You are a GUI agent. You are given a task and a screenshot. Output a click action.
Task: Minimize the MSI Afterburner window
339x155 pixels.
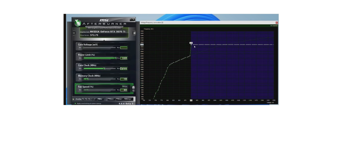tap(131, 19)
